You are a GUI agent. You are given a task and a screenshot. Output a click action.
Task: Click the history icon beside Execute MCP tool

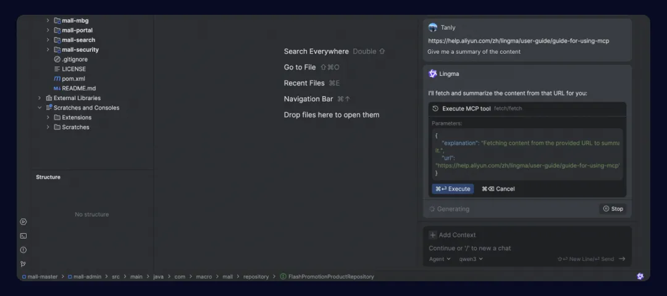point(435,109)
